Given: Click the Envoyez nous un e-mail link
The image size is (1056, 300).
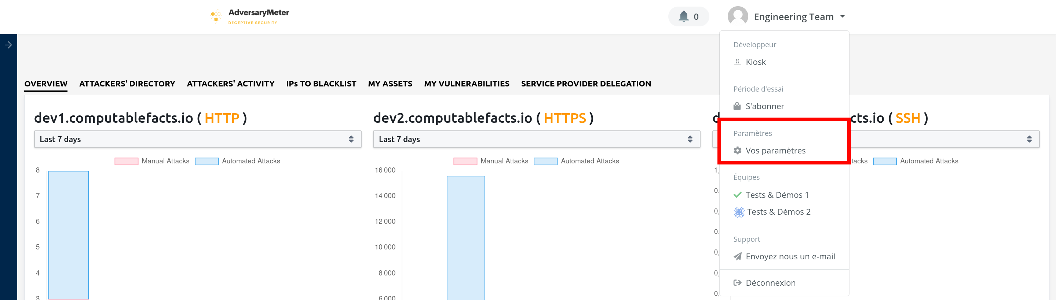Looking at the screenshot, I should (x=790, y=257).
